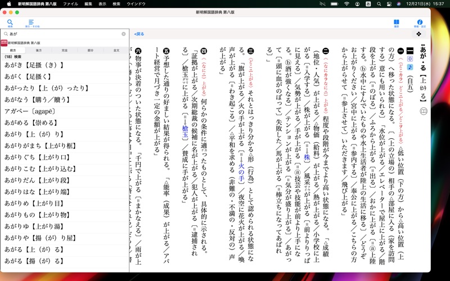Select the result あがりこむ【上がり込む】
This screenshot has height=281, width=450.
[65, 169]
